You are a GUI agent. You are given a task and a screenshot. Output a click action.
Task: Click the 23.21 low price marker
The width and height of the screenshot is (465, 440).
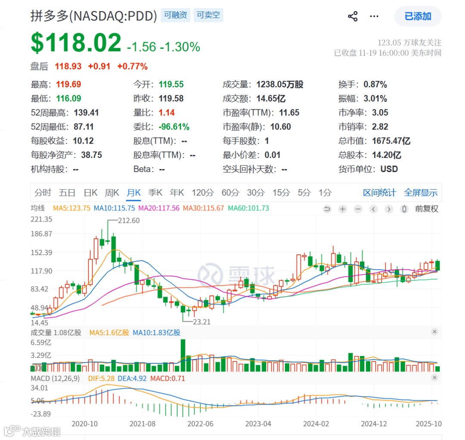point(201,322)
